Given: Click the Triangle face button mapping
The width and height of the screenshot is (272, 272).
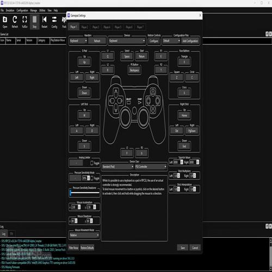Looking at the screenshot, I should pos(184,62).
